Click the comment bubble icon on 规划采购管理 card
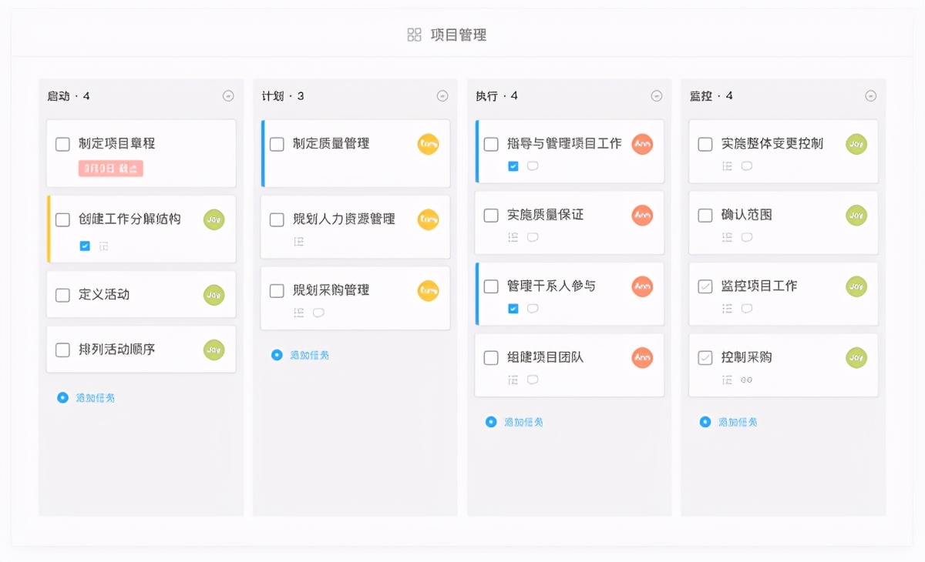This screenshot has height=562, width=925. (x=318, y=312)
